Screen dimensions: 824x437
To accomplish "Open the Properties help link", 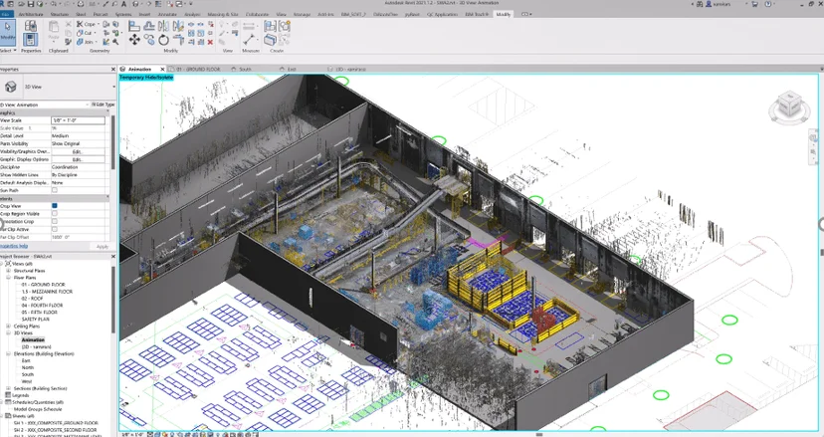I will (x=14, y=246).
